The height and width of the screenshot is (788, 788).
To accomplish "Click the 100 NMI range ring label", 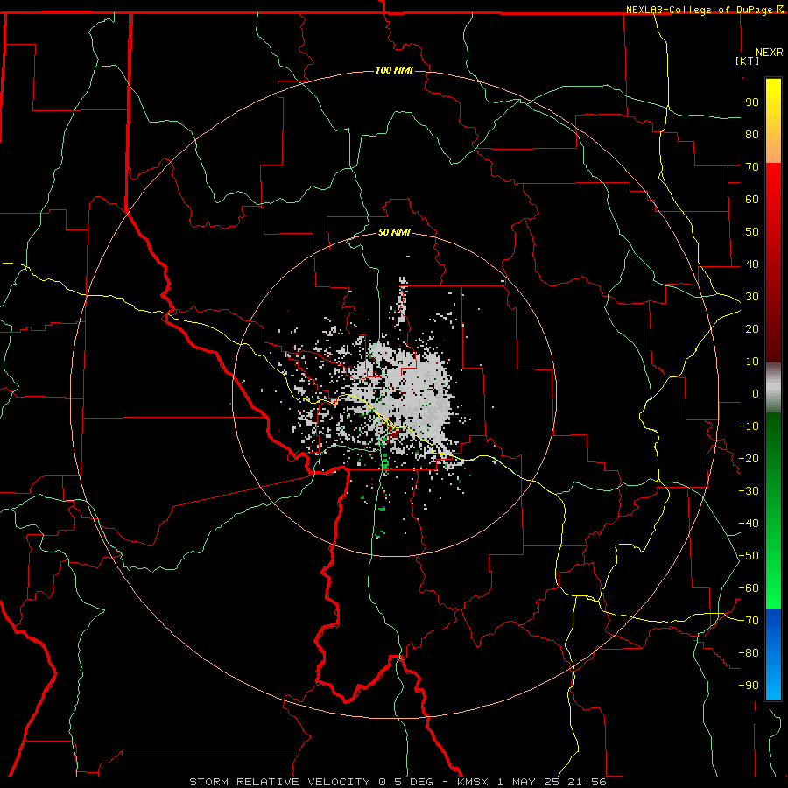I will pyautogui.click(x=394, y=70).
